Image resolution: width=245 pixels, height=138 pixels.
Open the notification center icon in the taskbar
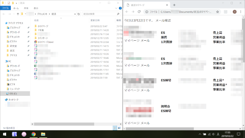238,134
